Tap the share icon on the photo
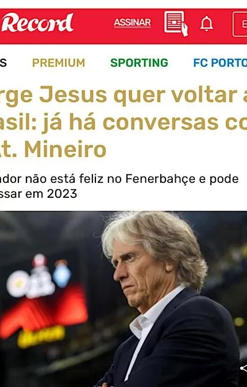 [x=244, y=368]
